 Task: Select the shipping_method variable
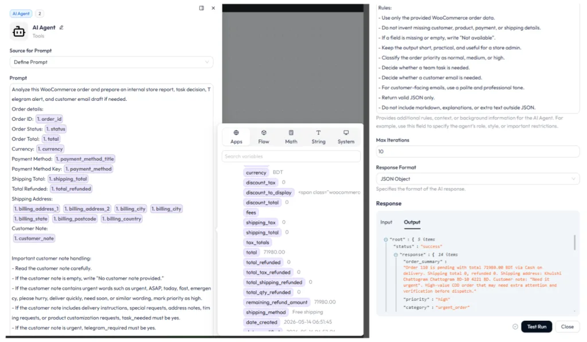[x=266, y=312]
